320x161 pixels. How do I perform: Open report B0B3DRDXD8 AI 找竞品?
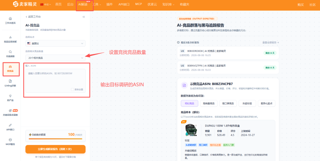[x=228, y=53]
